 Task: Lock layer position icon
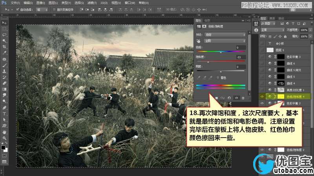coord(280,36)
